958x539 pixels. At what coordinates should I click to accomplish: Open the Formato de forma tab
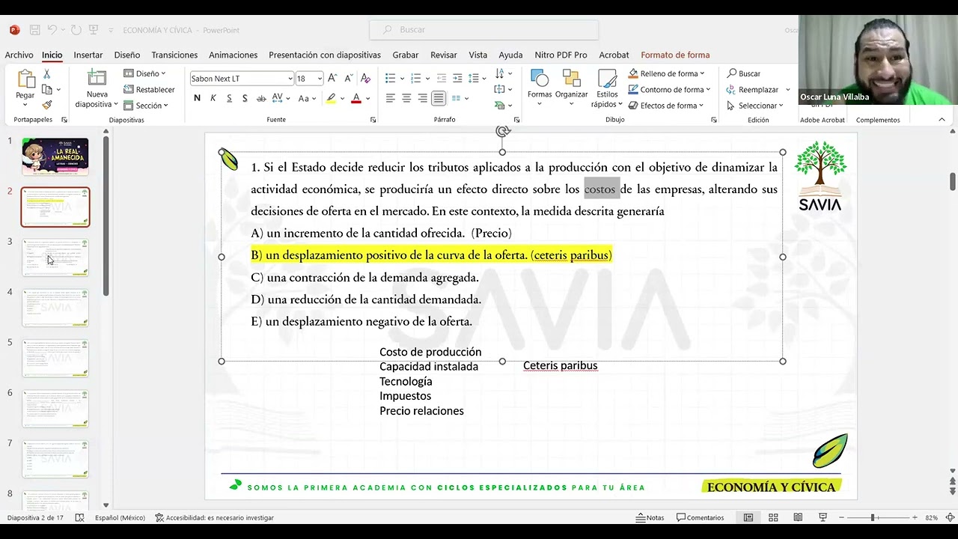point(675,55)
